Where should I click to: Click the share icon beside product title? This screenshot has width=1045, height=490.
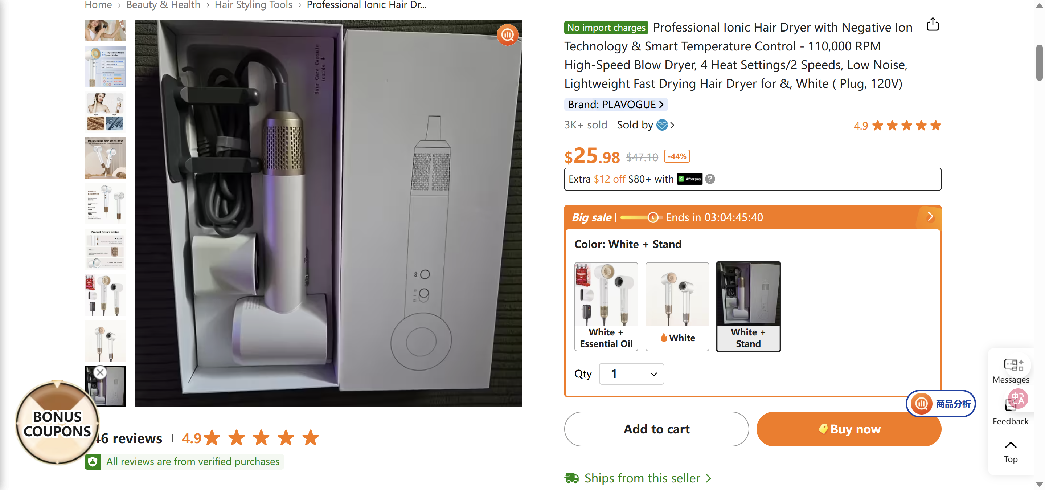(x=932, y=25)
